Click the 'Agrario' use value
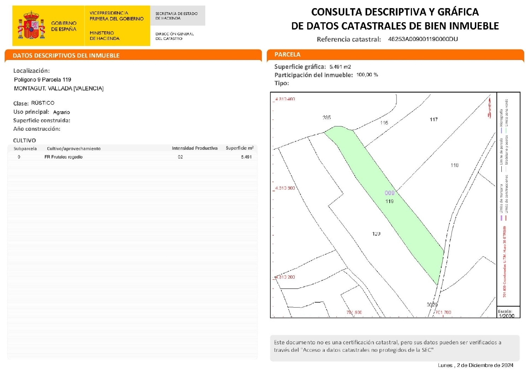The image size is (530, 374). [61, 112]
